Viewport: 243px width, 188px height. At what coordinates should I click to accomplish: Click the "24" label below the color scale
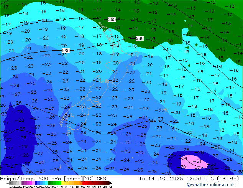(83, 187)
